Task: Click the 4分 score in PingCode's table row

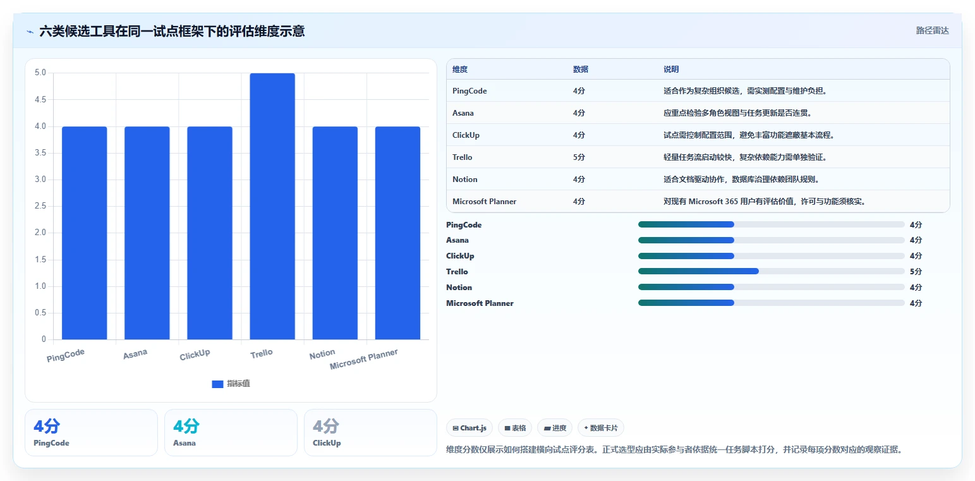Action: click(579, 91)
